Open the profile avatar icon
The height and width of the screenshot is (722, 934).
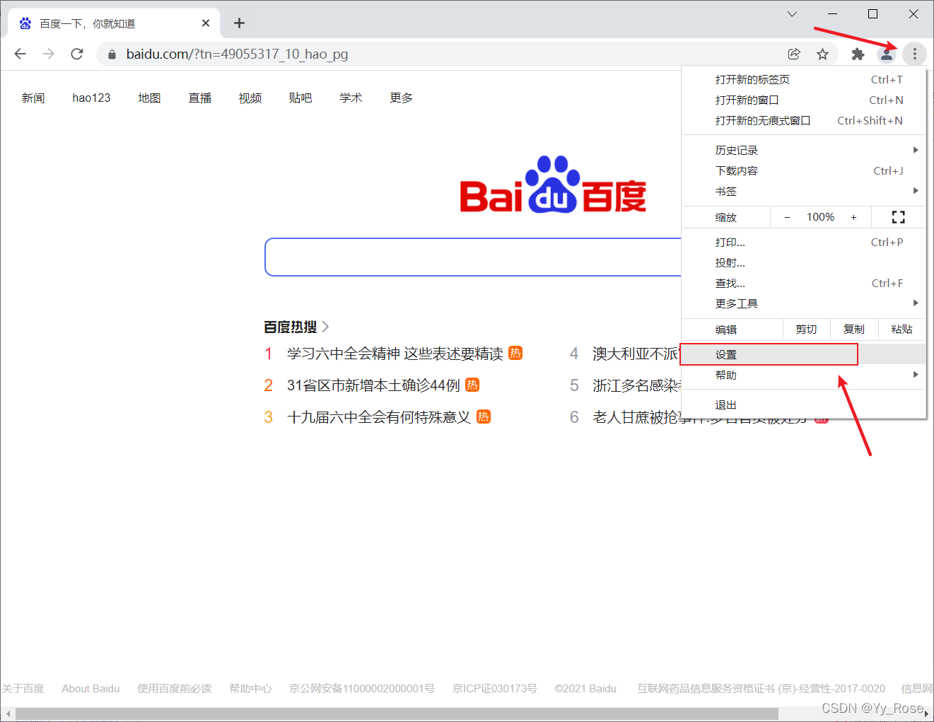coord(886,54)
